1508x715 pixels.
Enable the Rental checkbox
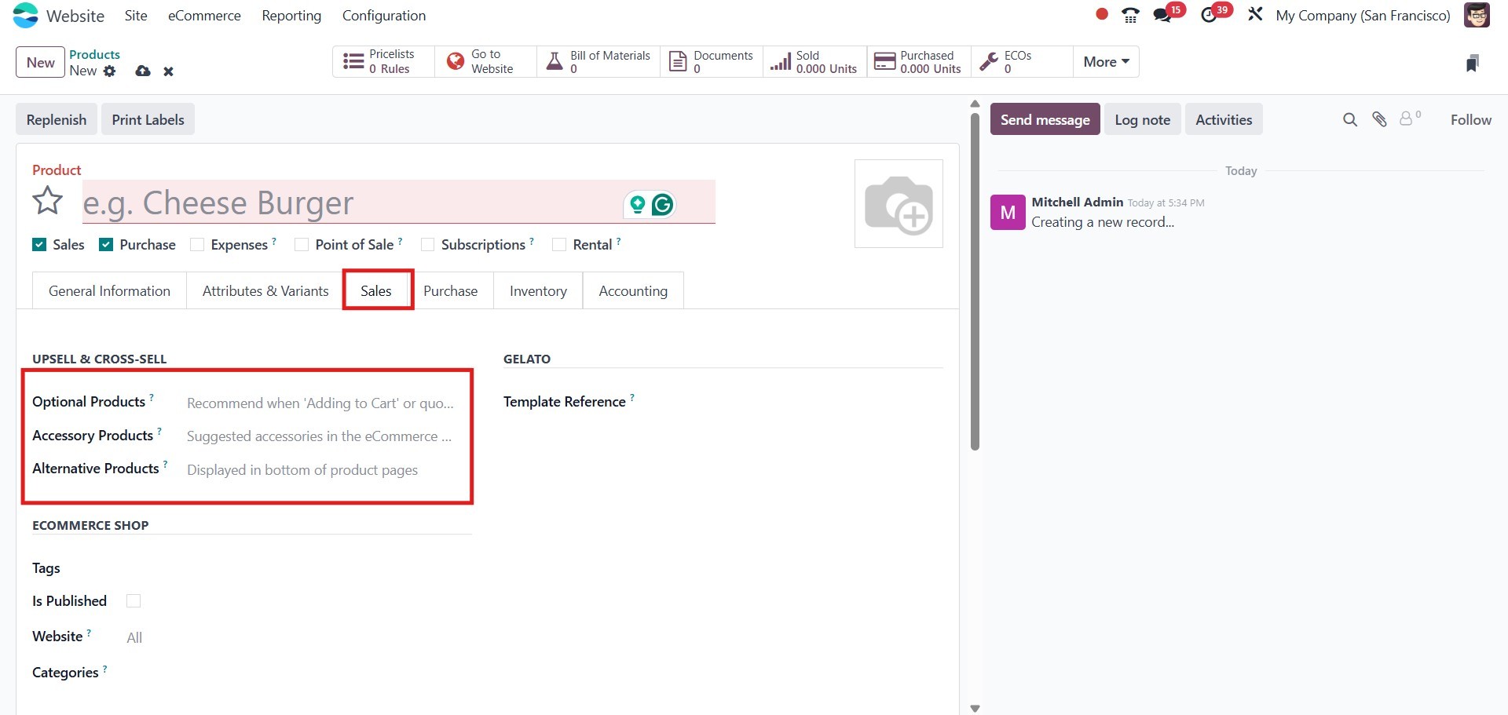[559, 245]
